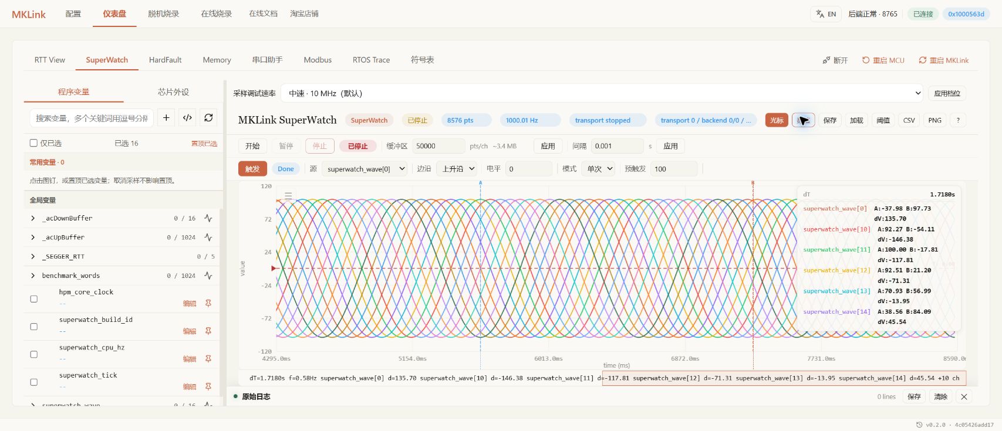Open the code expression icon beside search
Viewport: 1002px width, 431px height.
(x=187, y=118)
